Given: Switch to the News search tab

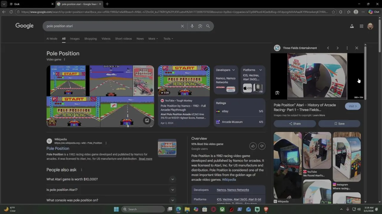Looking at the screenshot, I should 140,39.
